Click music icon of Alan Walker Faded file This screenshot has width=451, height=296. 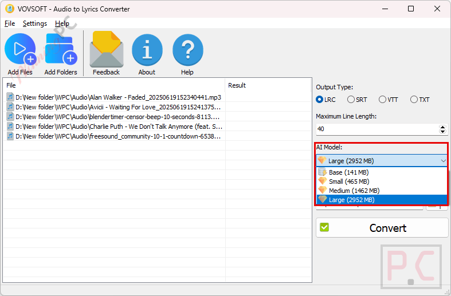coord(10,97)
